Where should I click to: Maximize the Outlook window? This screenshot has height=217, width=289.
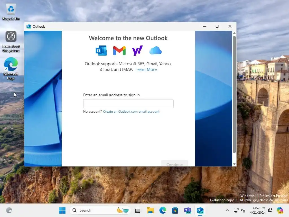coord(217,26)
